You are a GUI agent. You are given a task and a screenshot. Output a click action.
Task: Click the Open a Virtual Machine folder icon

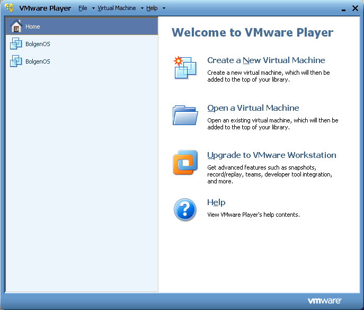click(x=185, y=115)
